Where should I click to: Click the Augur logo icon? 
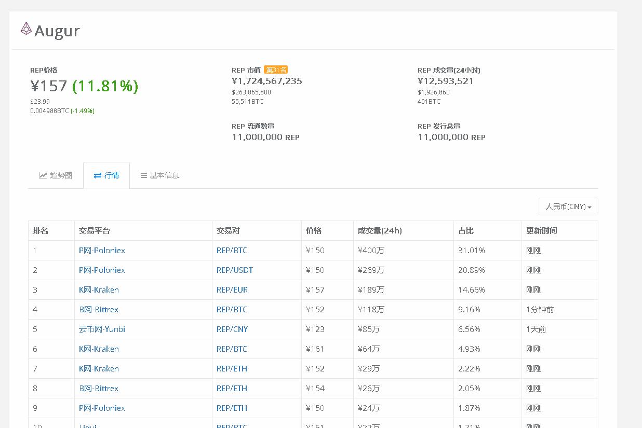pos(26,29)
